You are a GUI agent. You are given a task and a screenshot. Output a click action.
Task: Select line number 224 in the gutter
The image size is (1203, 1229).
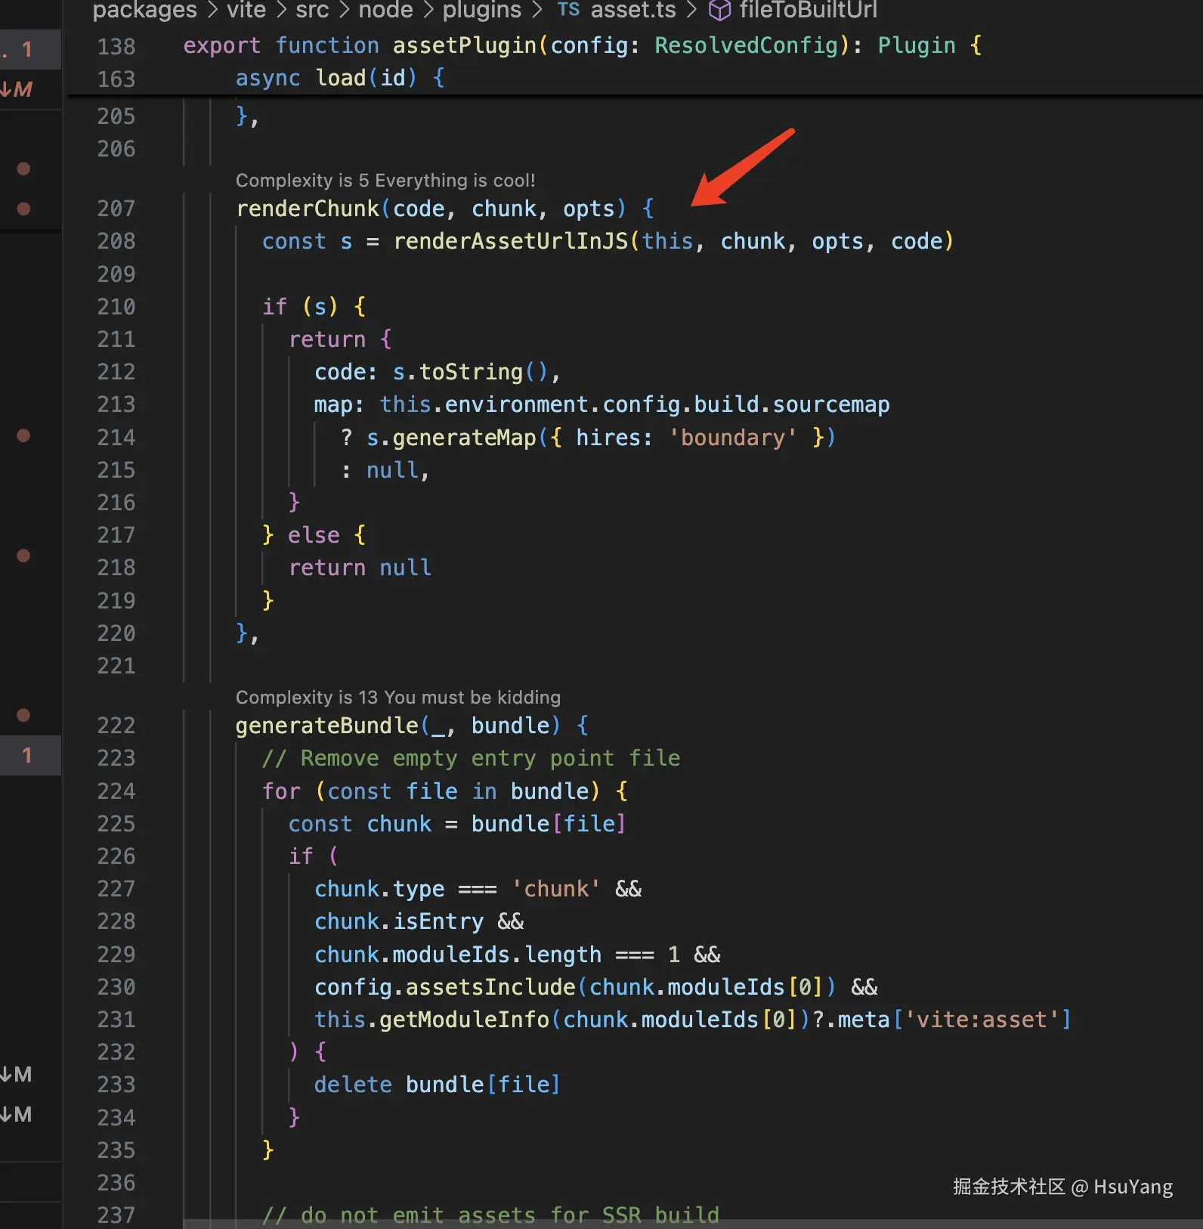116,791
